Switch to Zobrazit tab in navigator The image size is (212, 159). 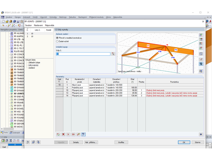pos(15,132)
